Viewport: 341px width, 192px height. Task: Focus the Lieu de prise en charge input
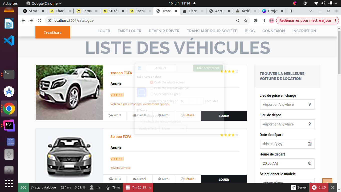tap(287, 104)
